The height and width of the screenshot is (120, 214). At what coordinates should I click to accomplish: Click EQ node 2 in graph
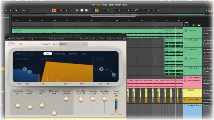tap(113, 75)
